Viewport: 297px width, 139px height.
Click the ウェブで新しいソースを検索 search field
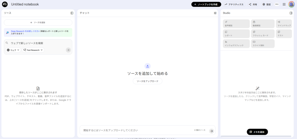pyautogui.click(x=38, y=43)
